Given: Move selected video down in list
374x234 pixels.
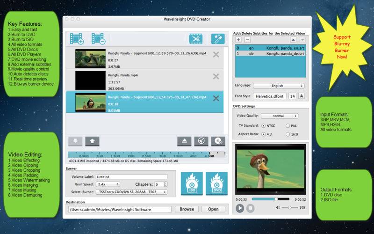Looking at the screenshot, I should coord(75,141).
